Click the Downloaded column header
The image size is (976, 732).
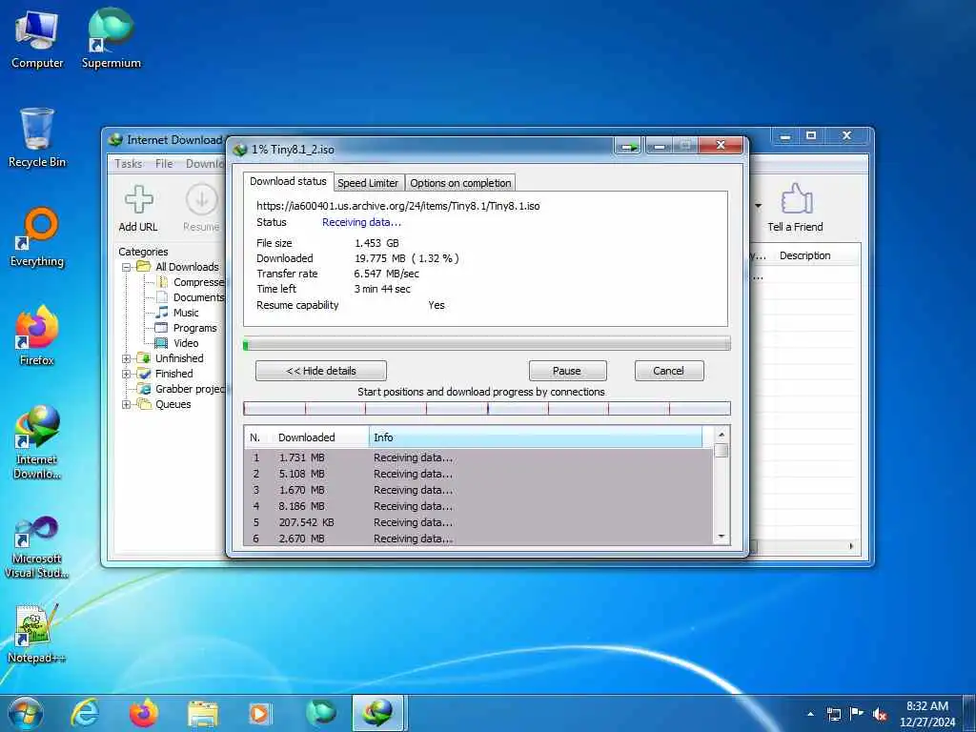point(320,437)
